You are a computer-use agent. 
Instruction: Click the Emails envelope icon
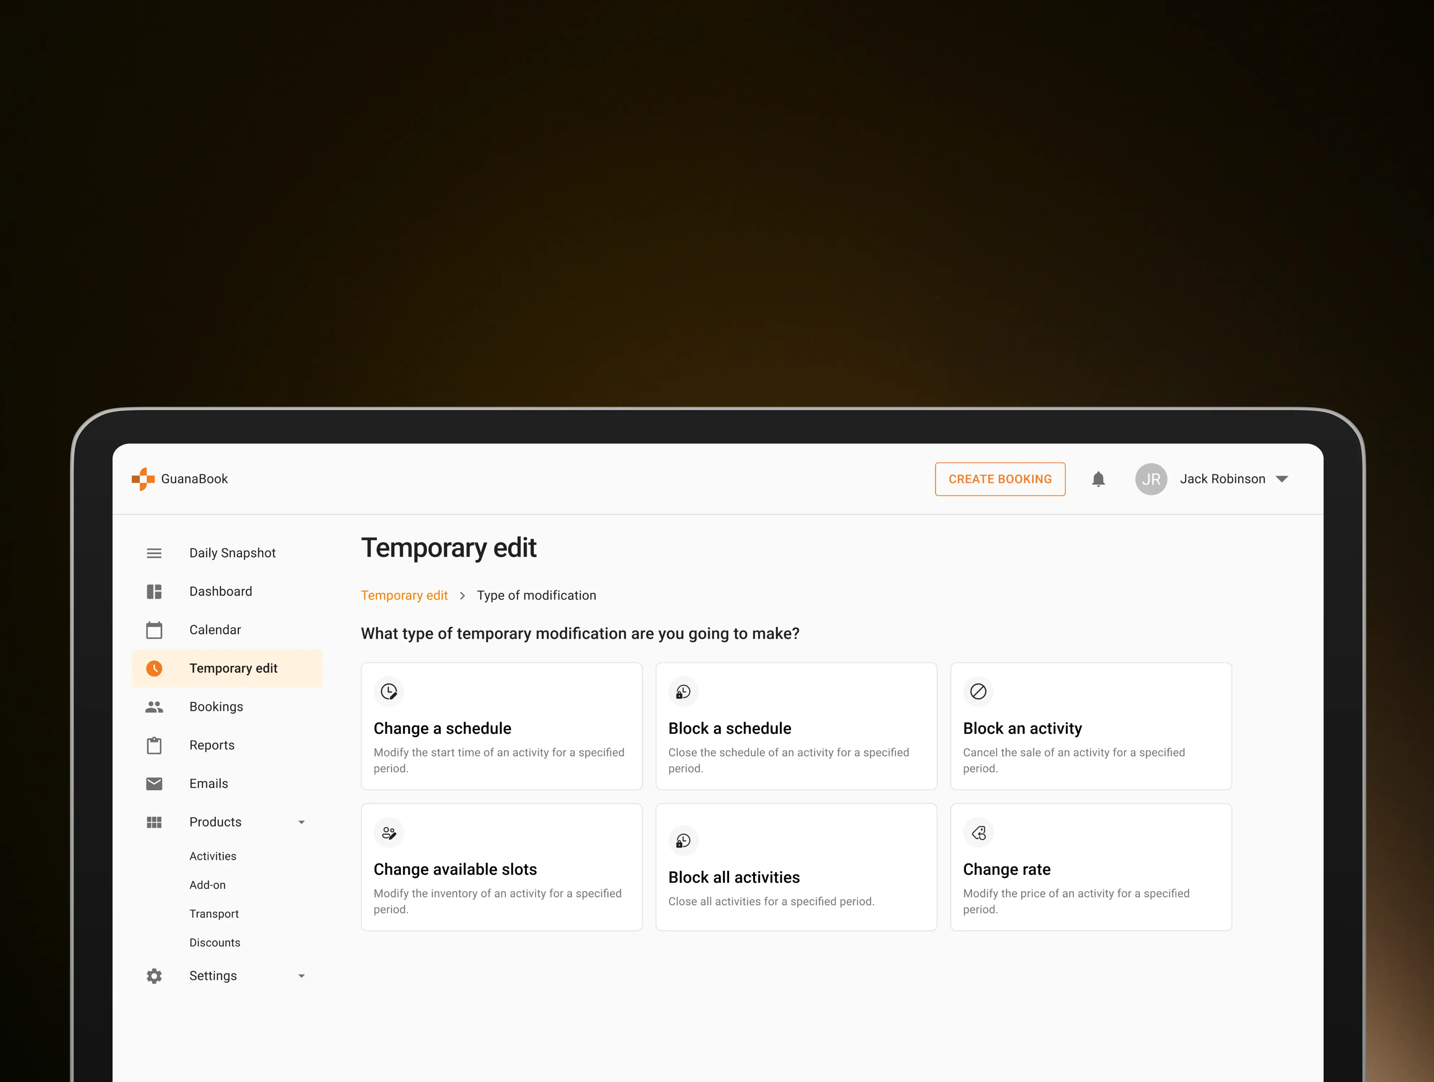154,784
